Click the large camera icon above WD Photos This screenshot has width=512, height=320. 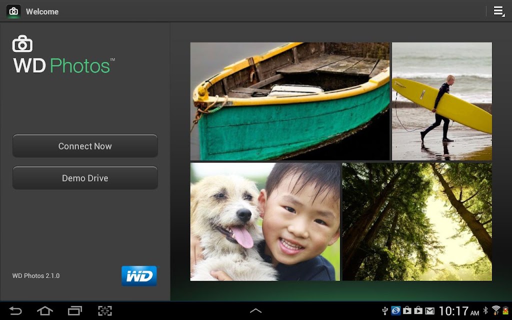pos(22,44)
